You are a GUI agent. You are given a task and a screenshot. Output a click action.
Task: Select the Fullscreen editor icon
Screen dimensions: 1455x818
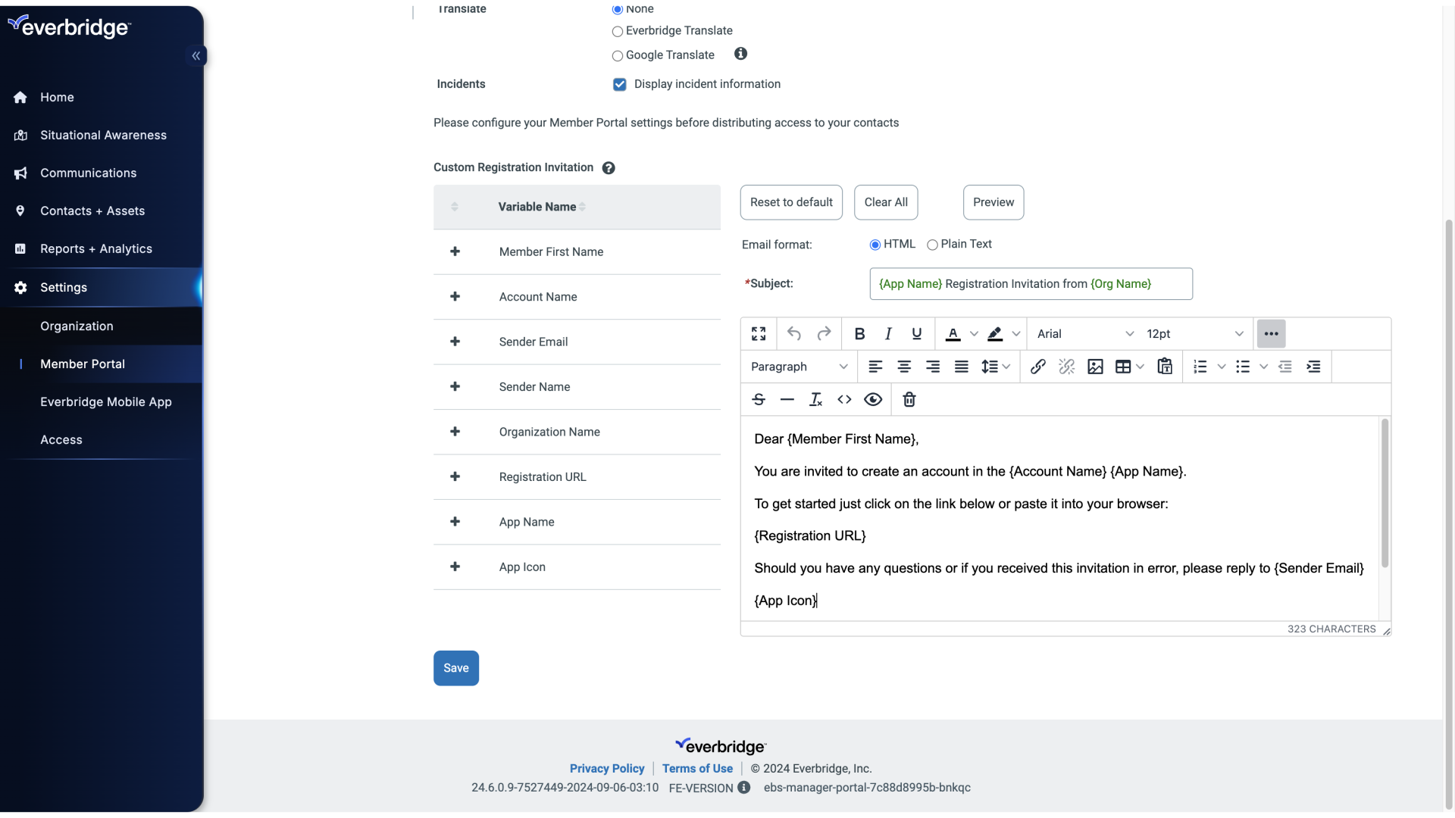click(759, 333)
